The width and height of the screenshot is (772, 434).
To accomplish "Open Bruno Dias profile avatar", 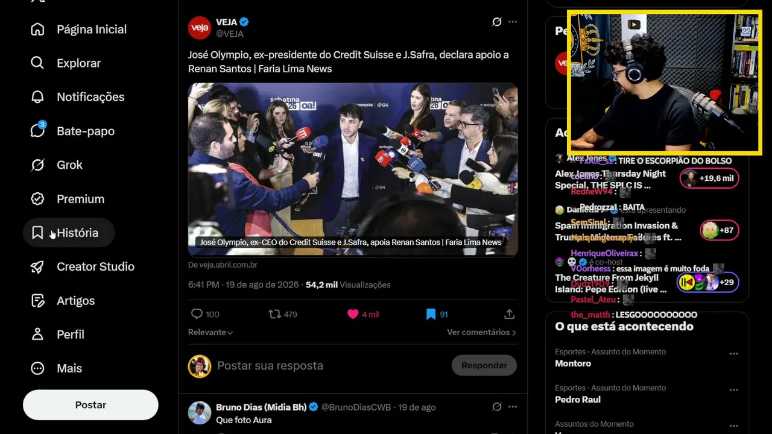I will tap(200, 413).
